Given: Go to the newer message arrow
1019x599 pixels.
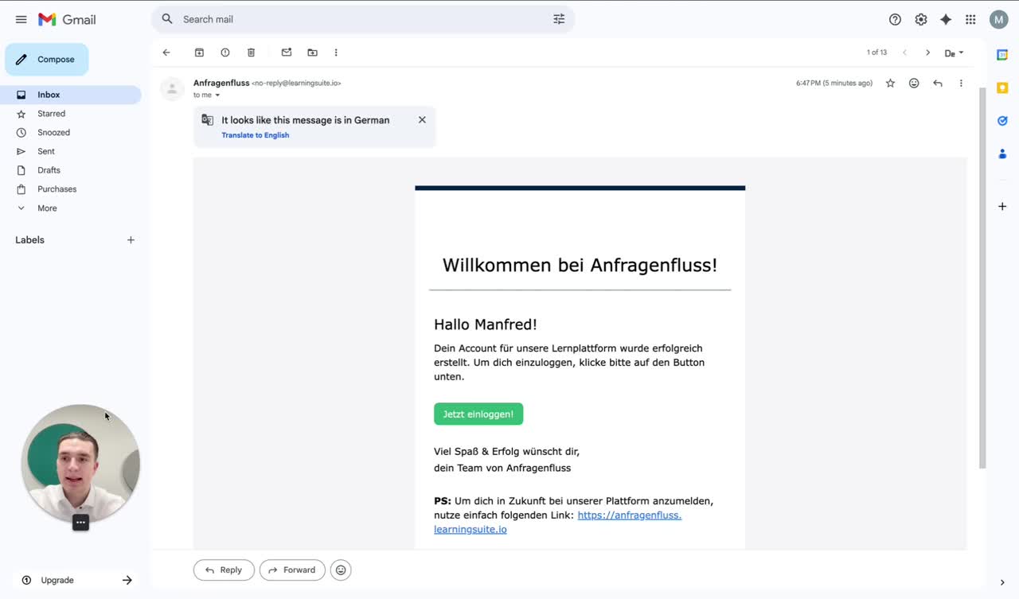Looking at the screenshot, I should coord(904,53).
